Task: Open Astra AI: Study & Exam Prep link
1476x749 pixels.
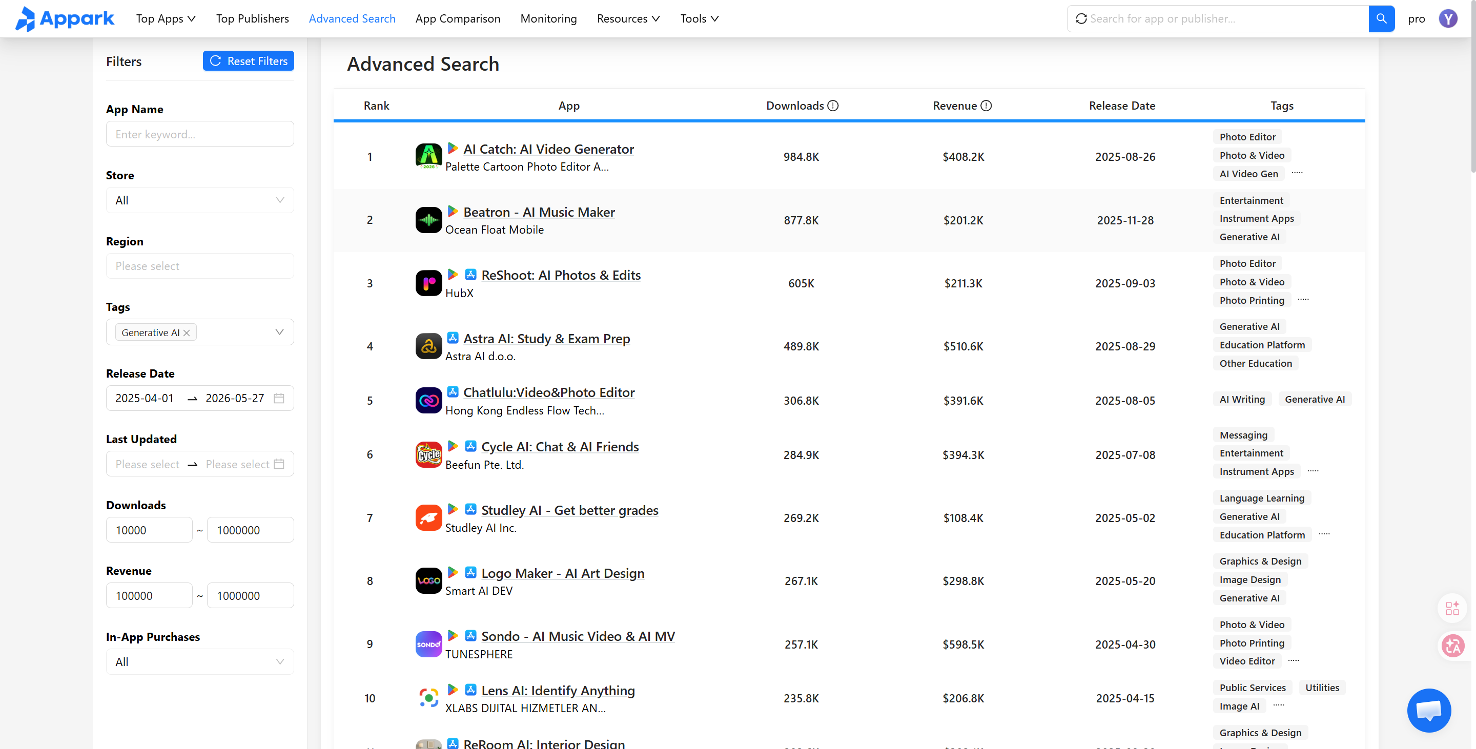Action: click(x=547, y=339)
